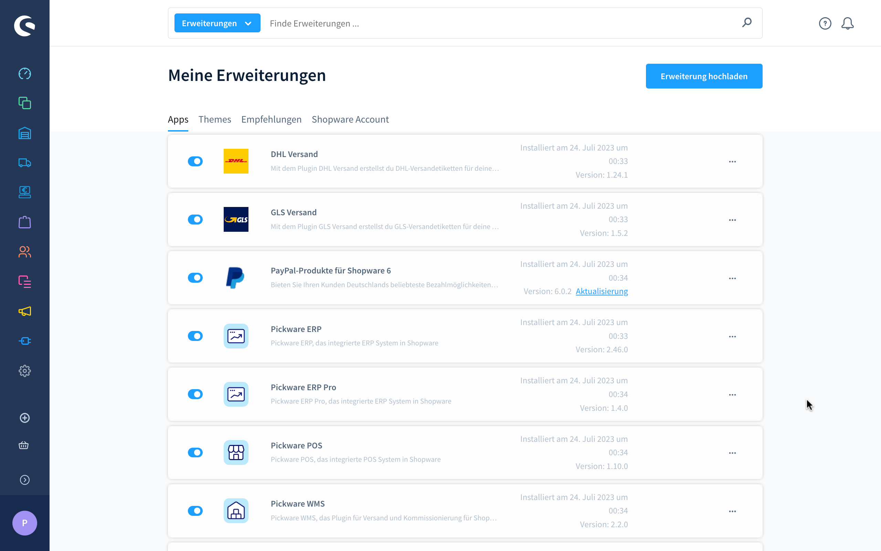This screenshot has height=551, width=881.
Task: Toggle off the PayPal-Produkte extension
Action: coord(195,278)
